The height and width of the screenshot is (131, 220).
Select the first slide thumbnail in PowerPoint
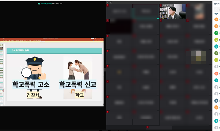coord(1,45)
